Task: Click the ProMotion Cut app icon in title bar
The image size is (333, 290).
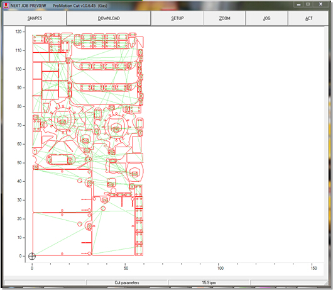Action: click(x=6, y=5)
